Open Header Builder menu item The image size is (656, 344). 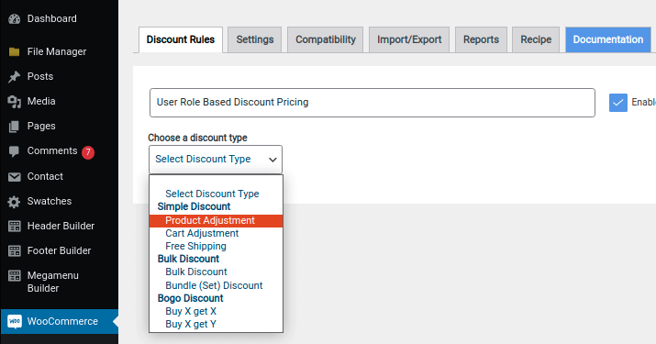pyautogui.click(x=60, y=226)
